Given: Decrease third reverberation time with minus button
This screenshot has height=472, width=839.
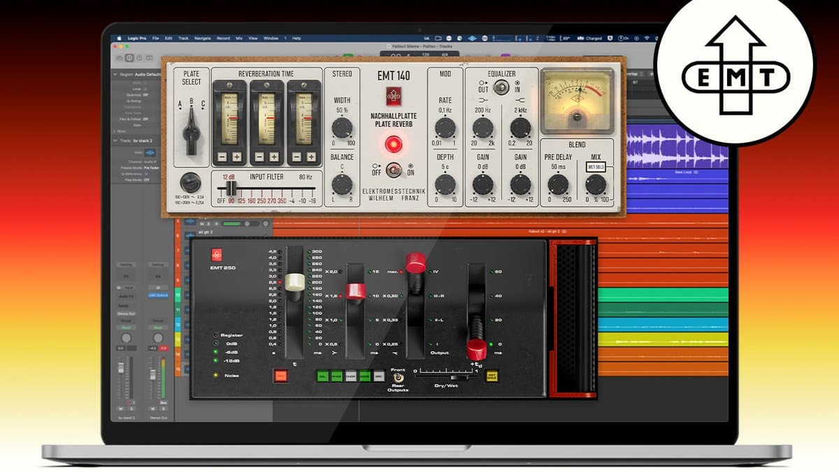Looking at the screenshot, I should (297, 157).
